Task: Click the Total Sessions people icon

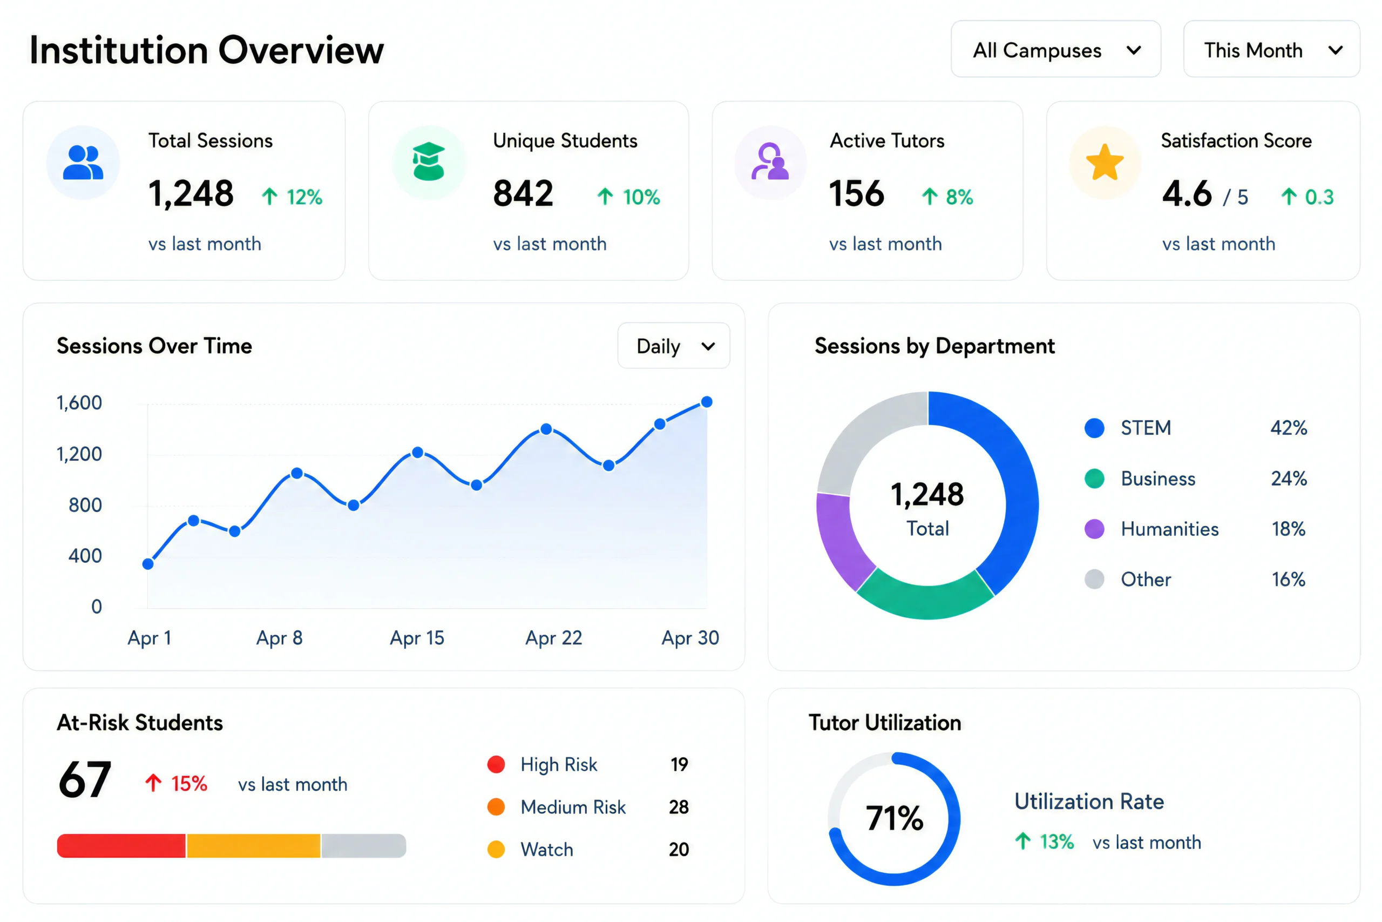Action: coord(83,162)
